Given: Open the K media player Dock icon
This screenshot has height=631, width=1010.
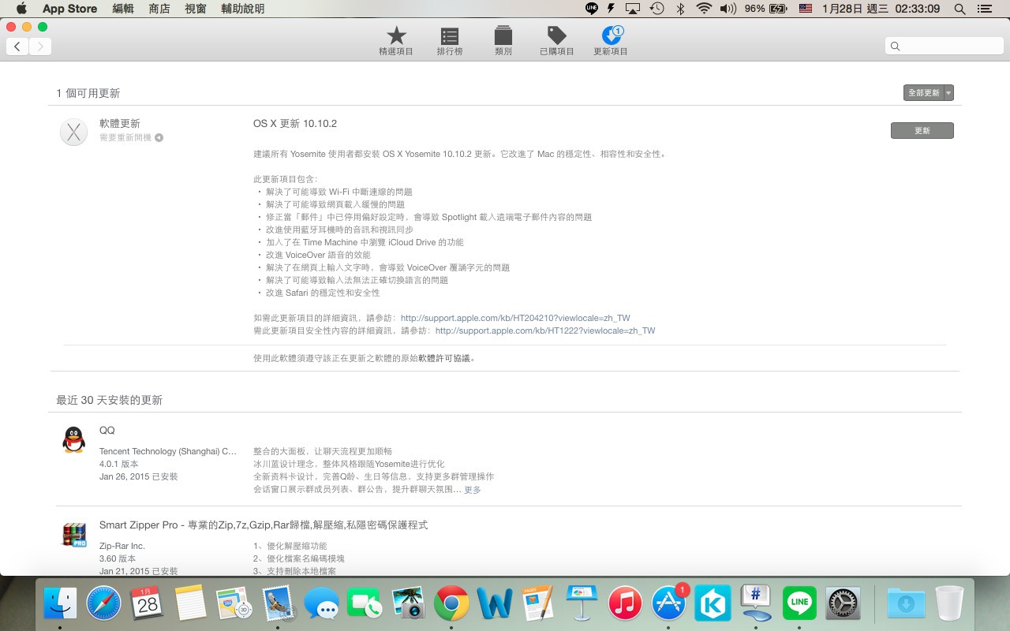Looking at the screenshot, I should (x=712, y=604).
